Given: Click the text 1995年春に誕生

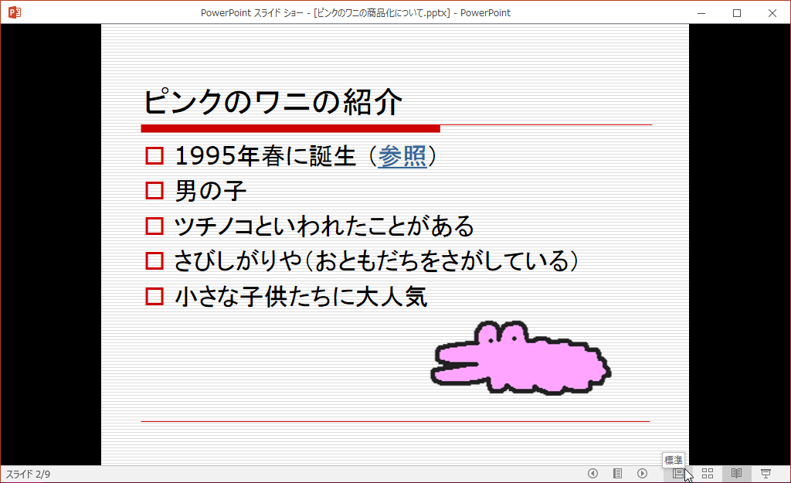Looking at the screenshot, I should [x=266, y=156].
